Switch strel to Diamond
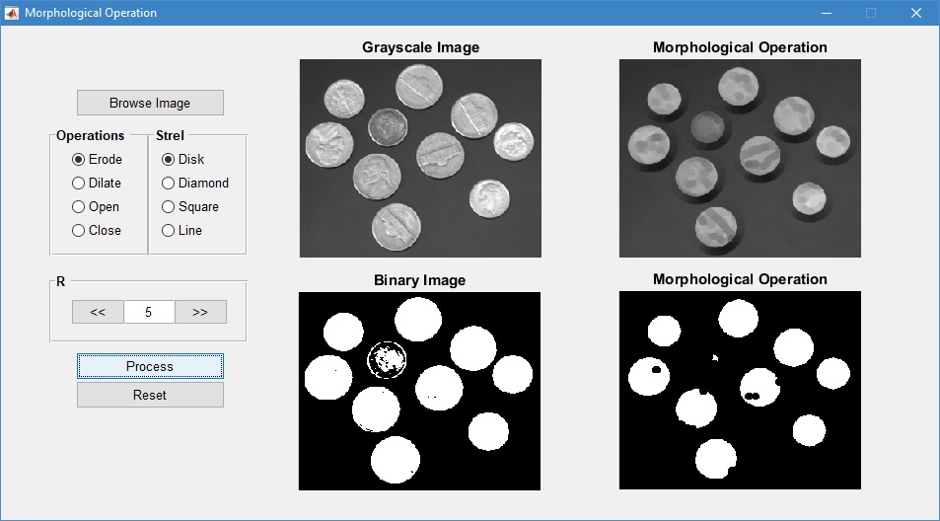 169,183
